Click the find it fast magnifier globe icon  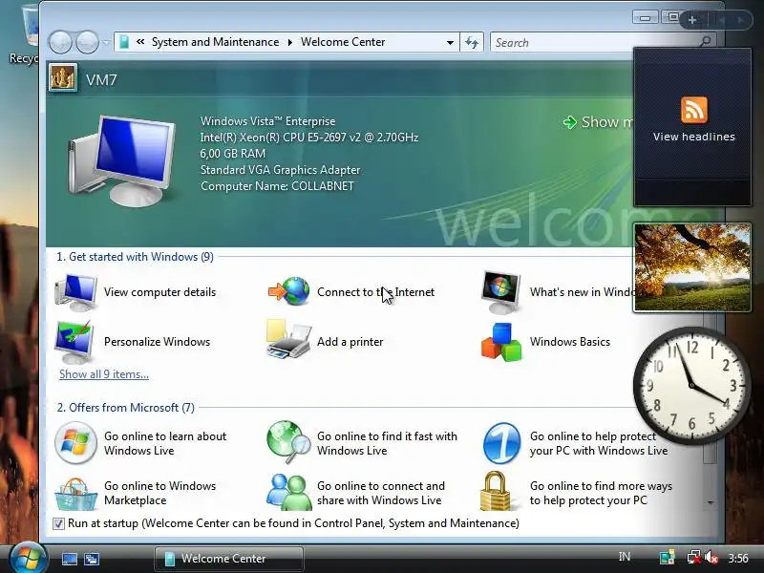(x=289, y=442)
